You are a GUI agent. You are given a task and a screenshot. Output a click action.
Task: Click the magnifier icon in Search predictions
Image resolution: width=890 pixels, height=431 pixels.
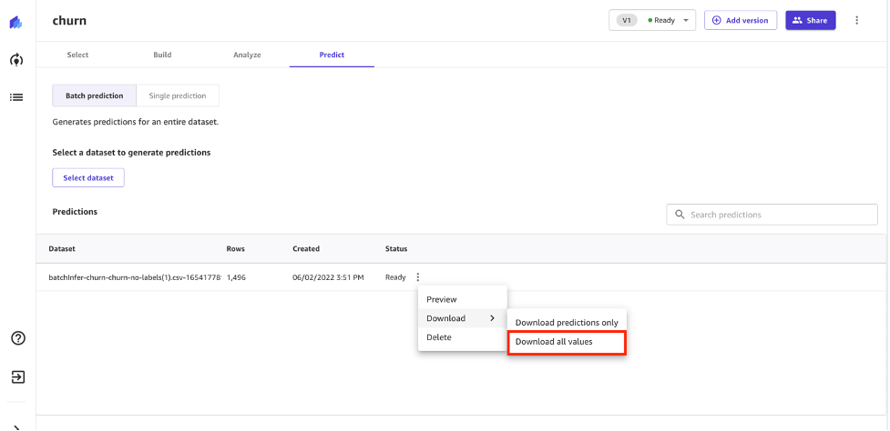680,215
